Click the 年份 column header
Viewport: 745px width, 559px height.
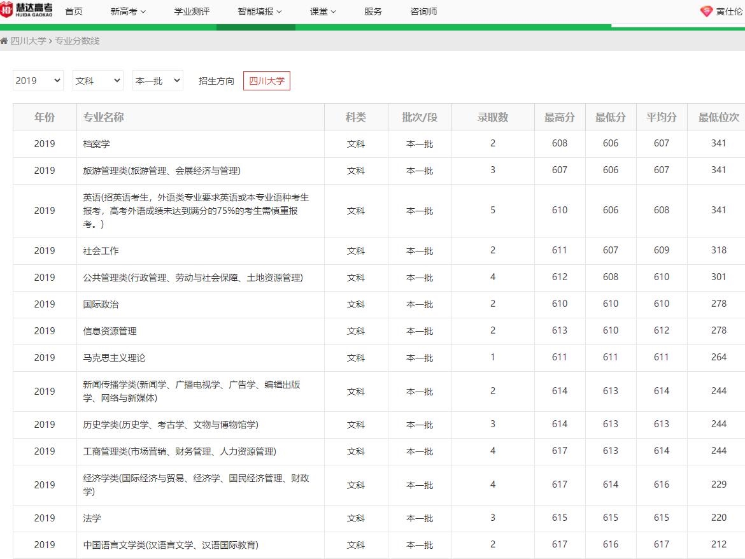click(45, 117)
